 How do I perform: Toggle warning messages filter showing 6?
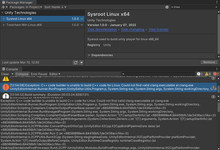208,74
